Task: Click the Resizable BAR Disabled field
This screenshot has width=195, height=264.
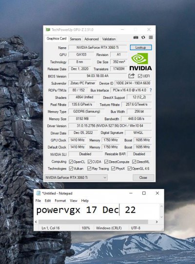Action: tap(139, 154)
